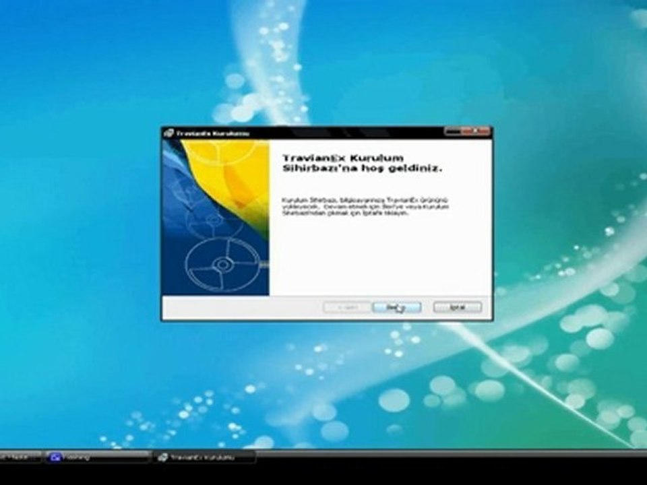The height and width of the screenshot is (485, 647).
Task: Minimize the TravianEx Kurulumu window
Action: coord(452,131)
